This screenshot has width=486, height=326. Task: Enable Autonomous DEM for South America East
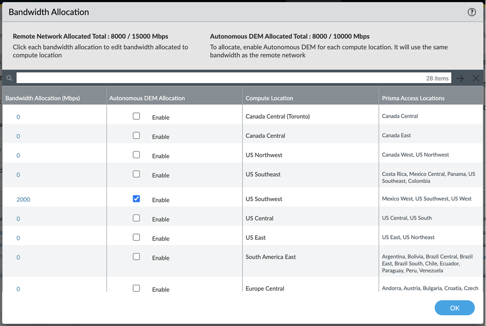tap(137, 256)
